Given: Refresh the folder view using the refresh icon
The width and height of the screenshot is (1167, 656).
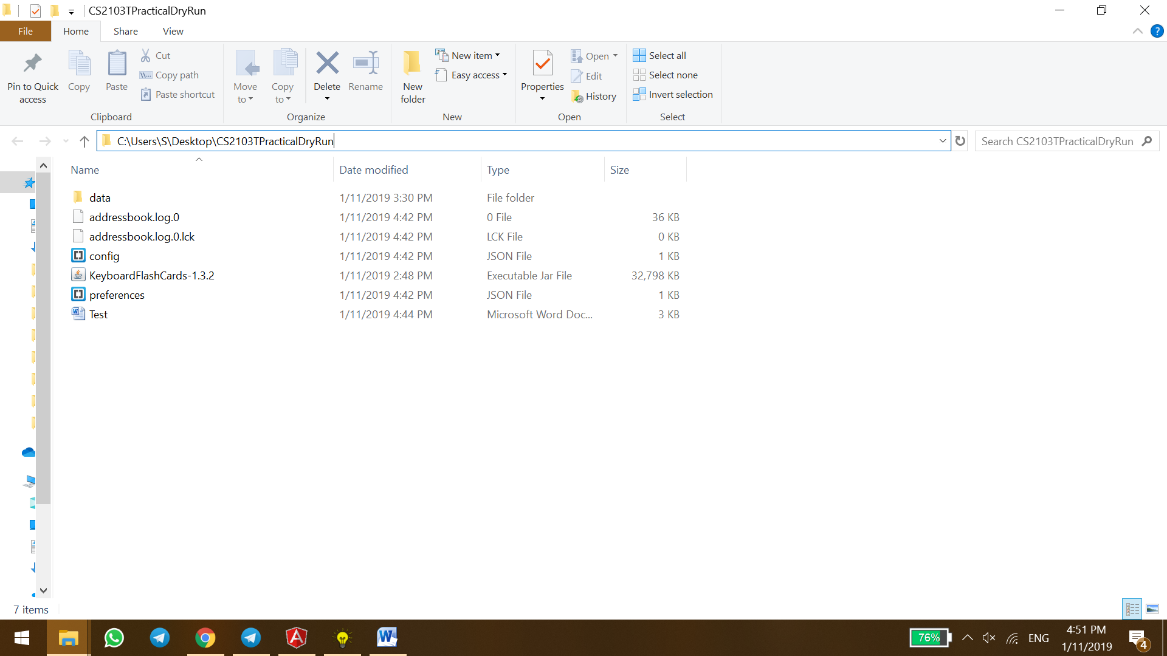Looking at the screenshot, I should [960, 141].
